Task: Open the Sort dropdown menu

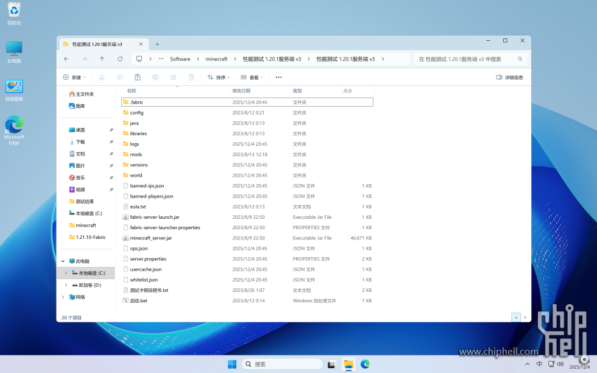Action: click(219, 77)
